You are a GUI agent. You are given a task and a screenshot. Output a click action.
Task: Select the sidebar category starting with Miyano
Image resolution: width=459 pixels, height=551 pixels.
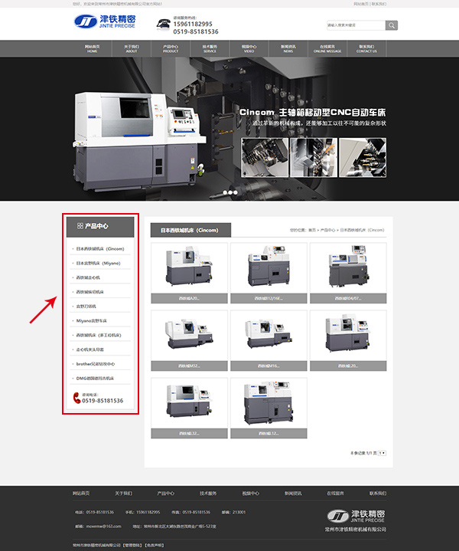[92, 321]
